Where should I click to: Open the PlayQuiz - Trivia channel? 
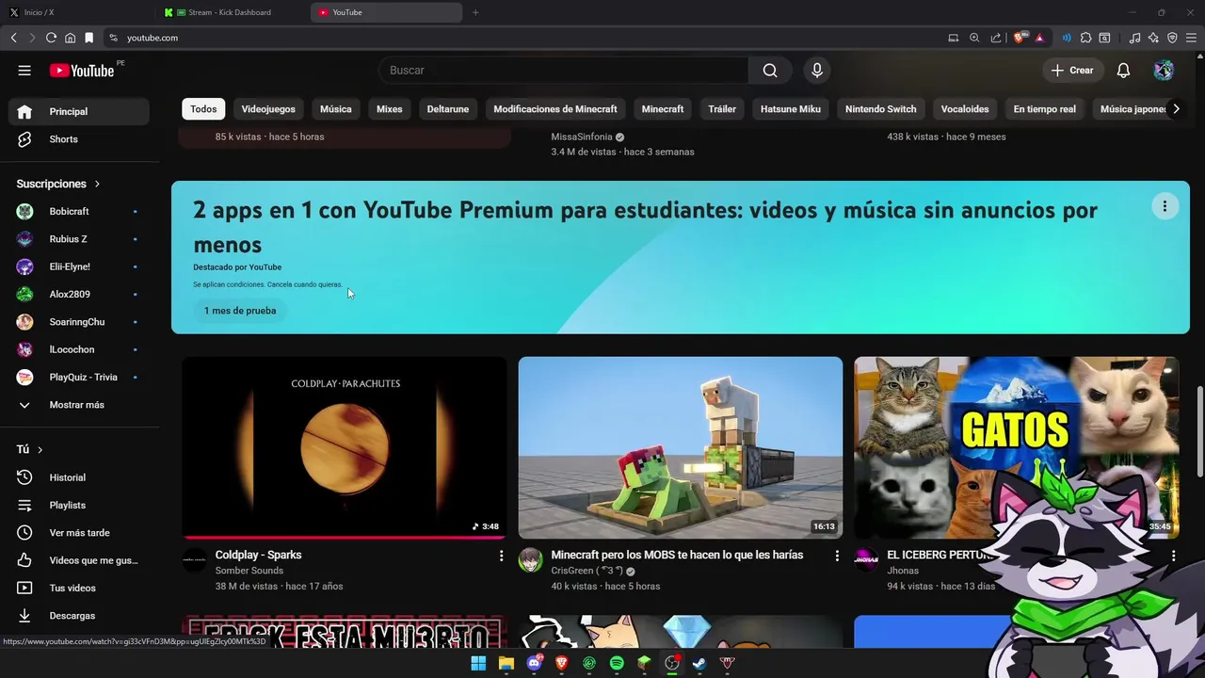click(79, 378)
